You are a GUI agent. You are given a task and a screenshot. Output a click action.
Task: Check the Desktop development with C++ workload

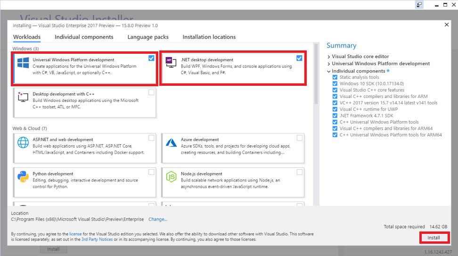pos(151,92)
